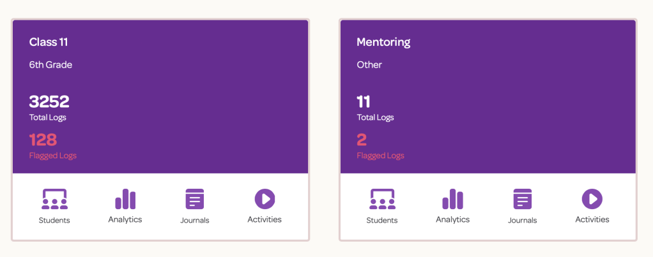View the 2 Flagged Logs in Mentoring
This screenshot has width=653, height=257.
[x=362, y=140]
